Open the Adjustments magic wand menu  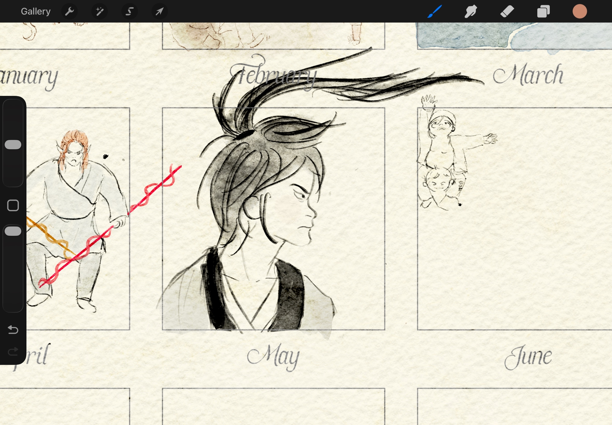tap(99, 11)
